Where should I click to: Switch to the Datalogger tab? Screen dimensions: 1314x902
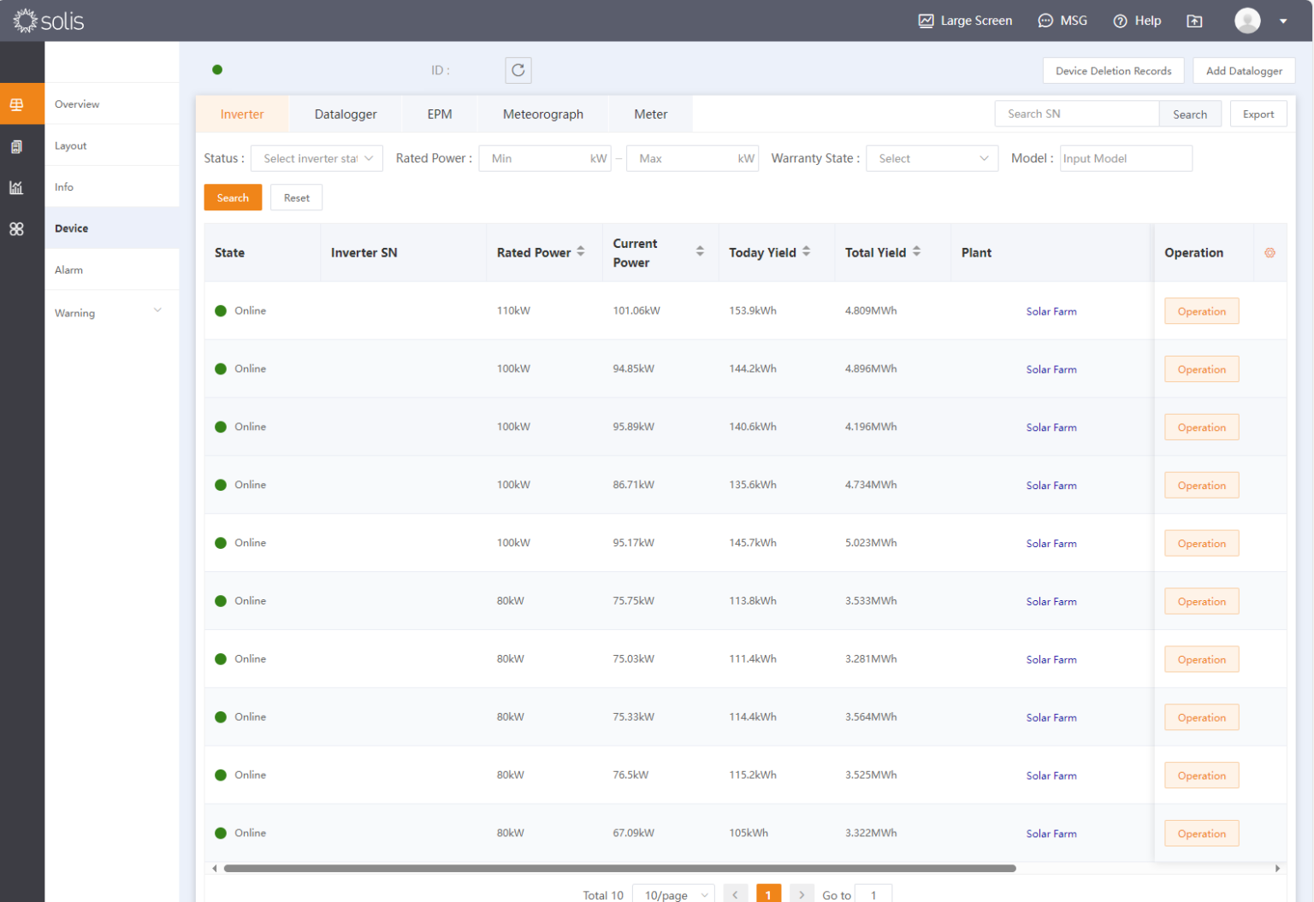tap(346, 114)
